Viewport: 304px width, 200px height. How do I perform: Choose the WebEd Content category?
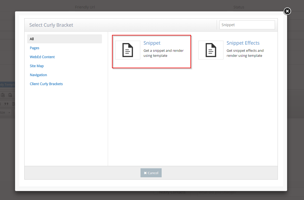click(42, 57)
